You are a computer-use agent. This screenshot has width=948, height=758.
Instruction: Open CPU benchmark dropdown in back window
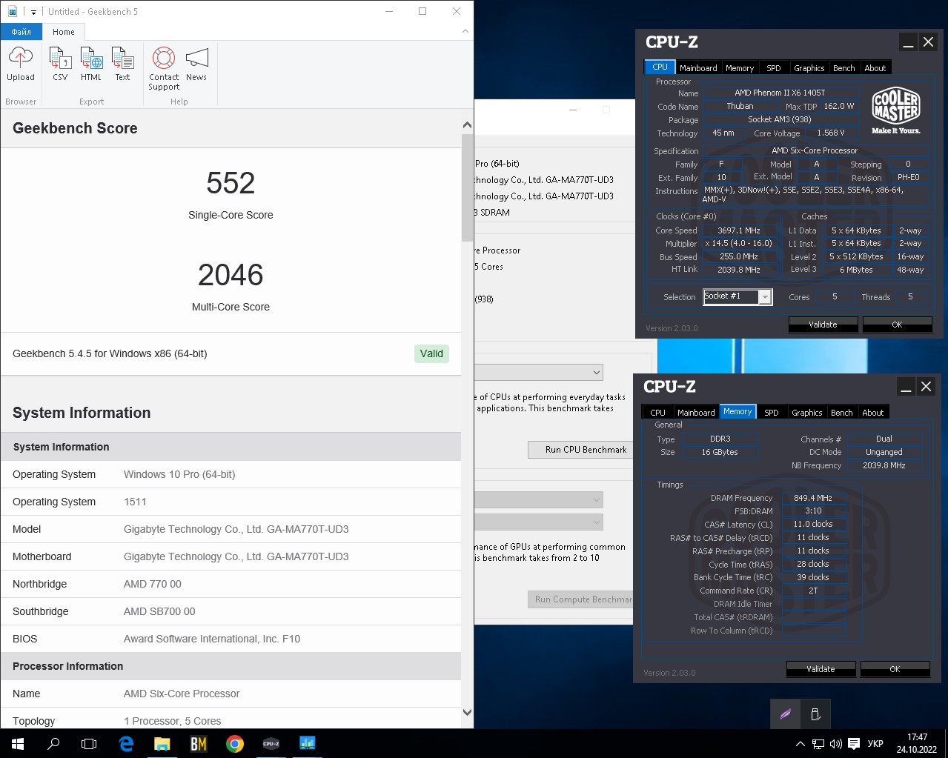coord(539,372)
